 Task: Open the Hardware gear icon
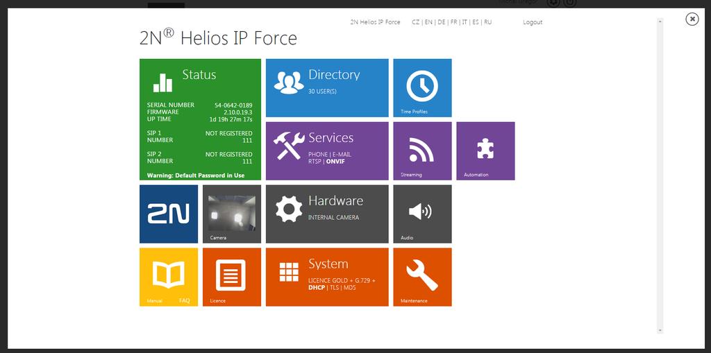click(x=289, y=209)
